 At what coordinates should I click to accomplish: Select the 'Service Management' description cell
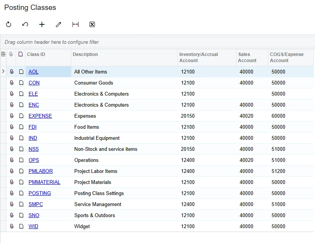coord(124,204)
